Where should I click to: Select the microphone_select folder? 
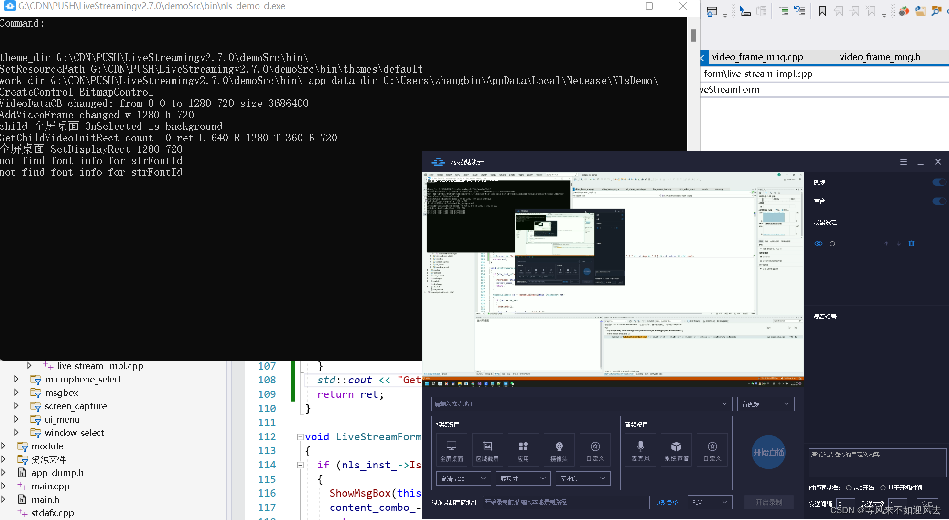(x=83, y=379)
